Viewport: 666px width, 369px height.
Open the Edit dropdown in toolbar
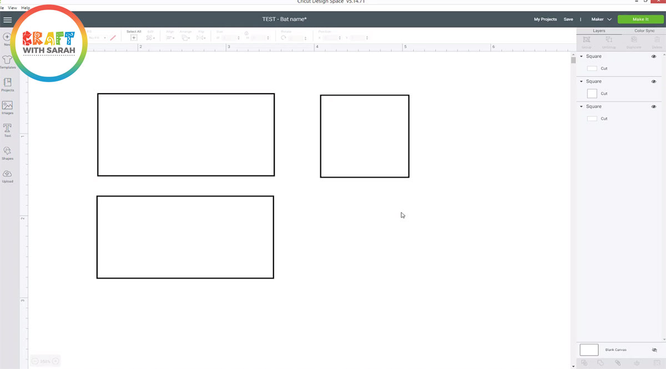coord(150,38)
